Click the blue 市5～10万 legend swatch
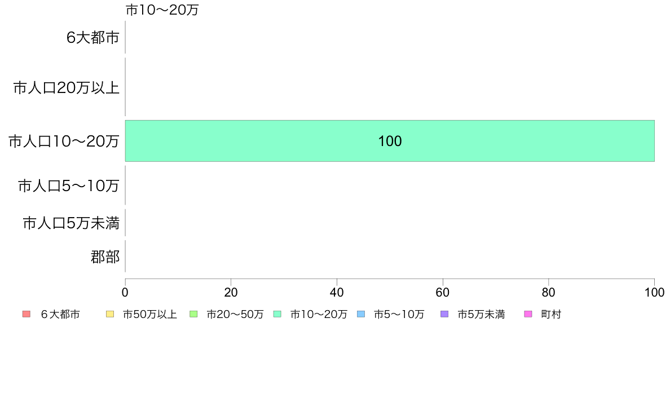 (x=361, y=314)
